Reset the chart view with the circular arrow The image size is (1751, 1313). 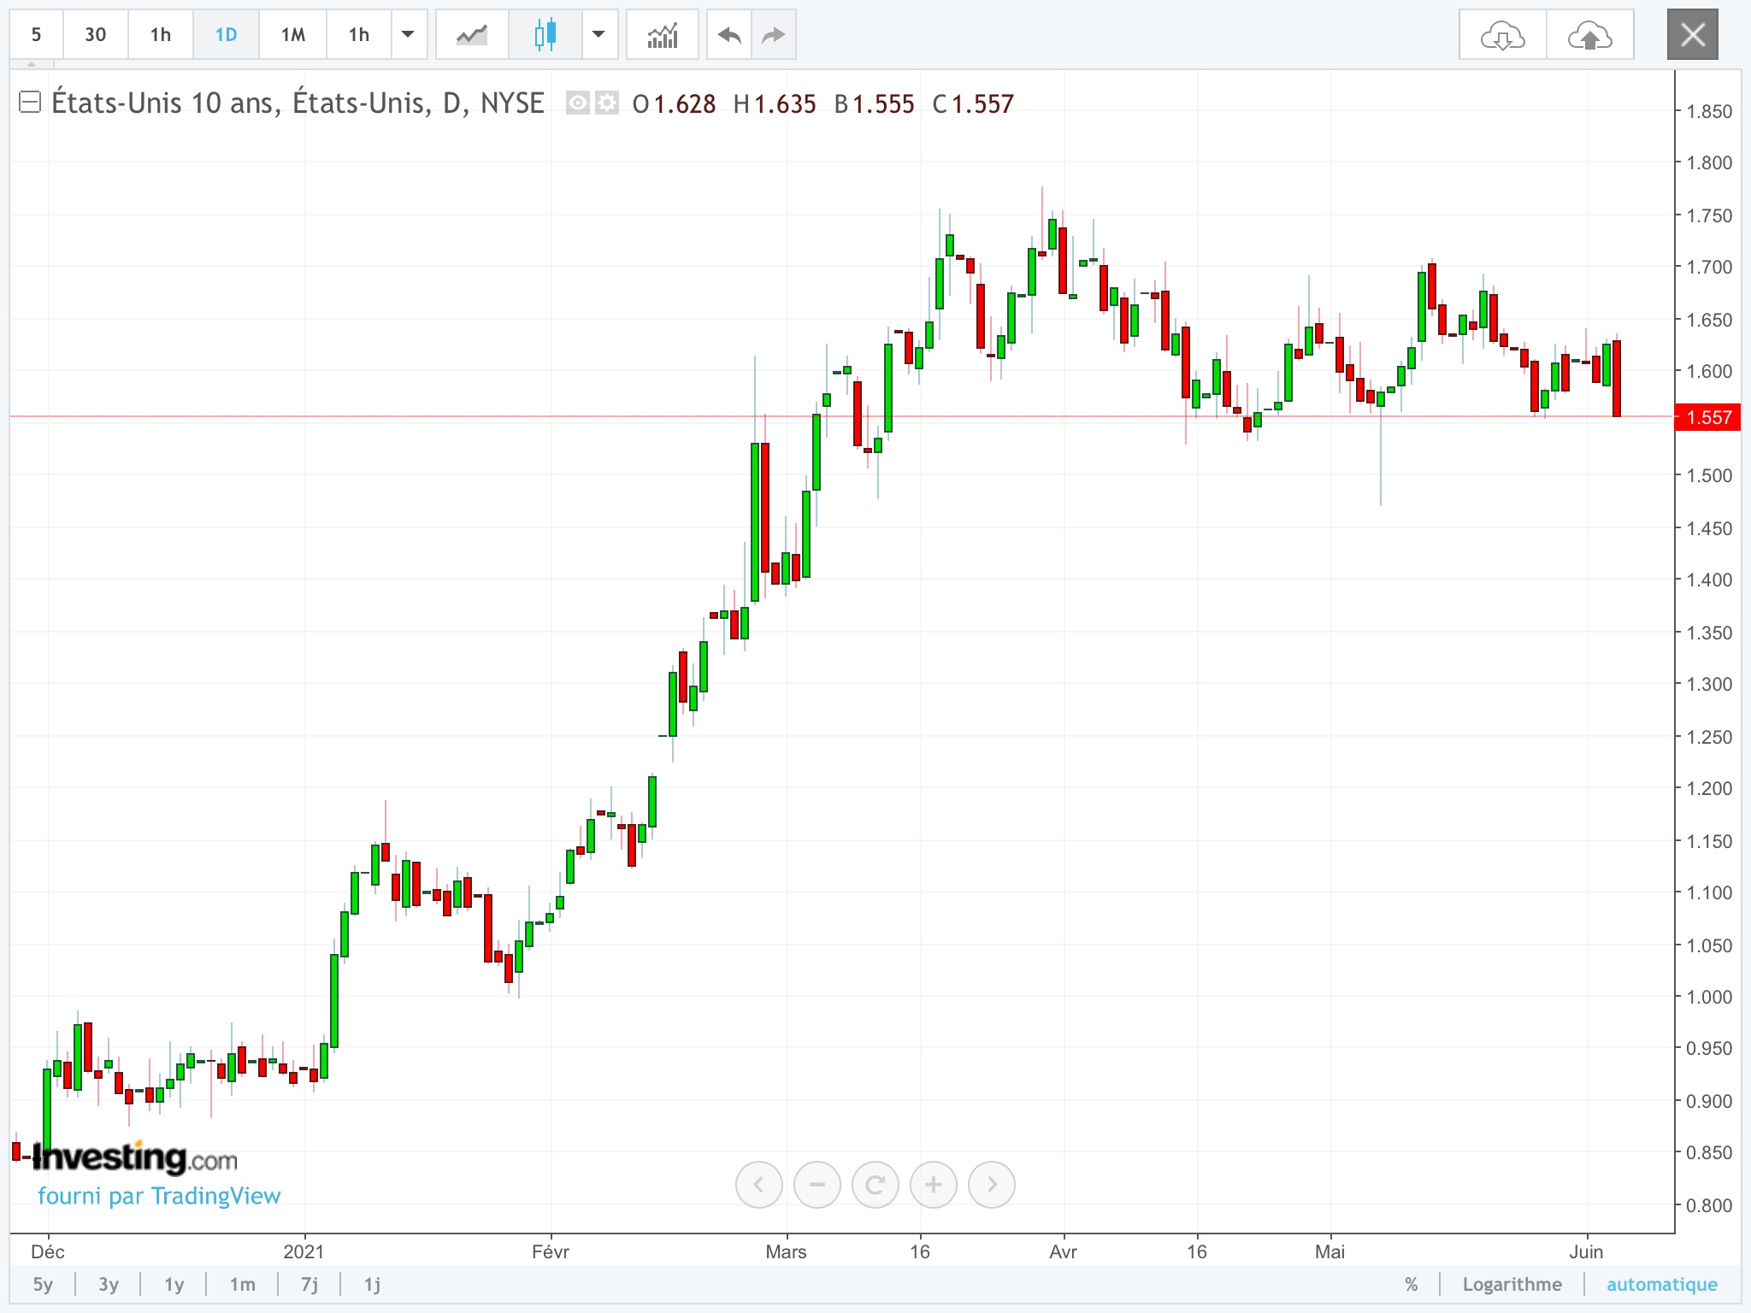point(875,1184)
